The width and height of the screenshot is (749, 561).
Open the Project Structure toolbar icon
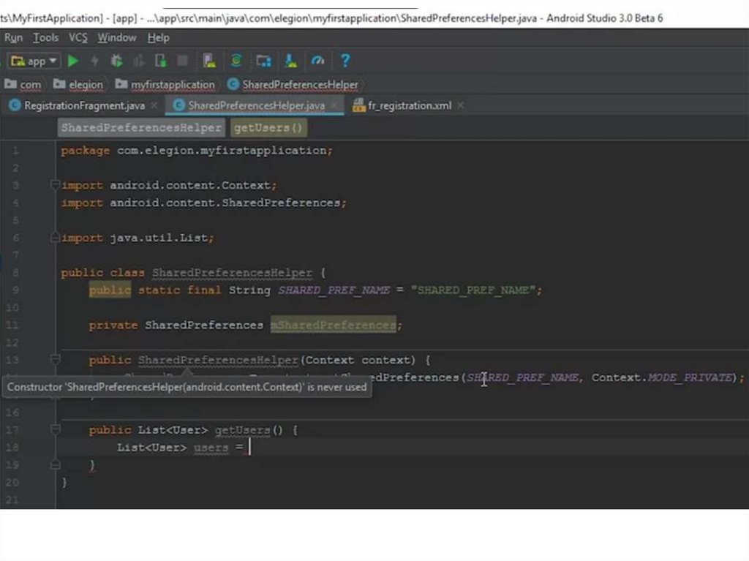pyautogui.click(x=263, y=61)
